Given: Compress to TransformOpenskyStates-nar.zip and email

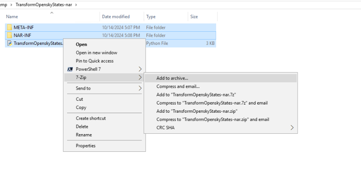Looking at the screenshot, I should click(x=212, y=119).
